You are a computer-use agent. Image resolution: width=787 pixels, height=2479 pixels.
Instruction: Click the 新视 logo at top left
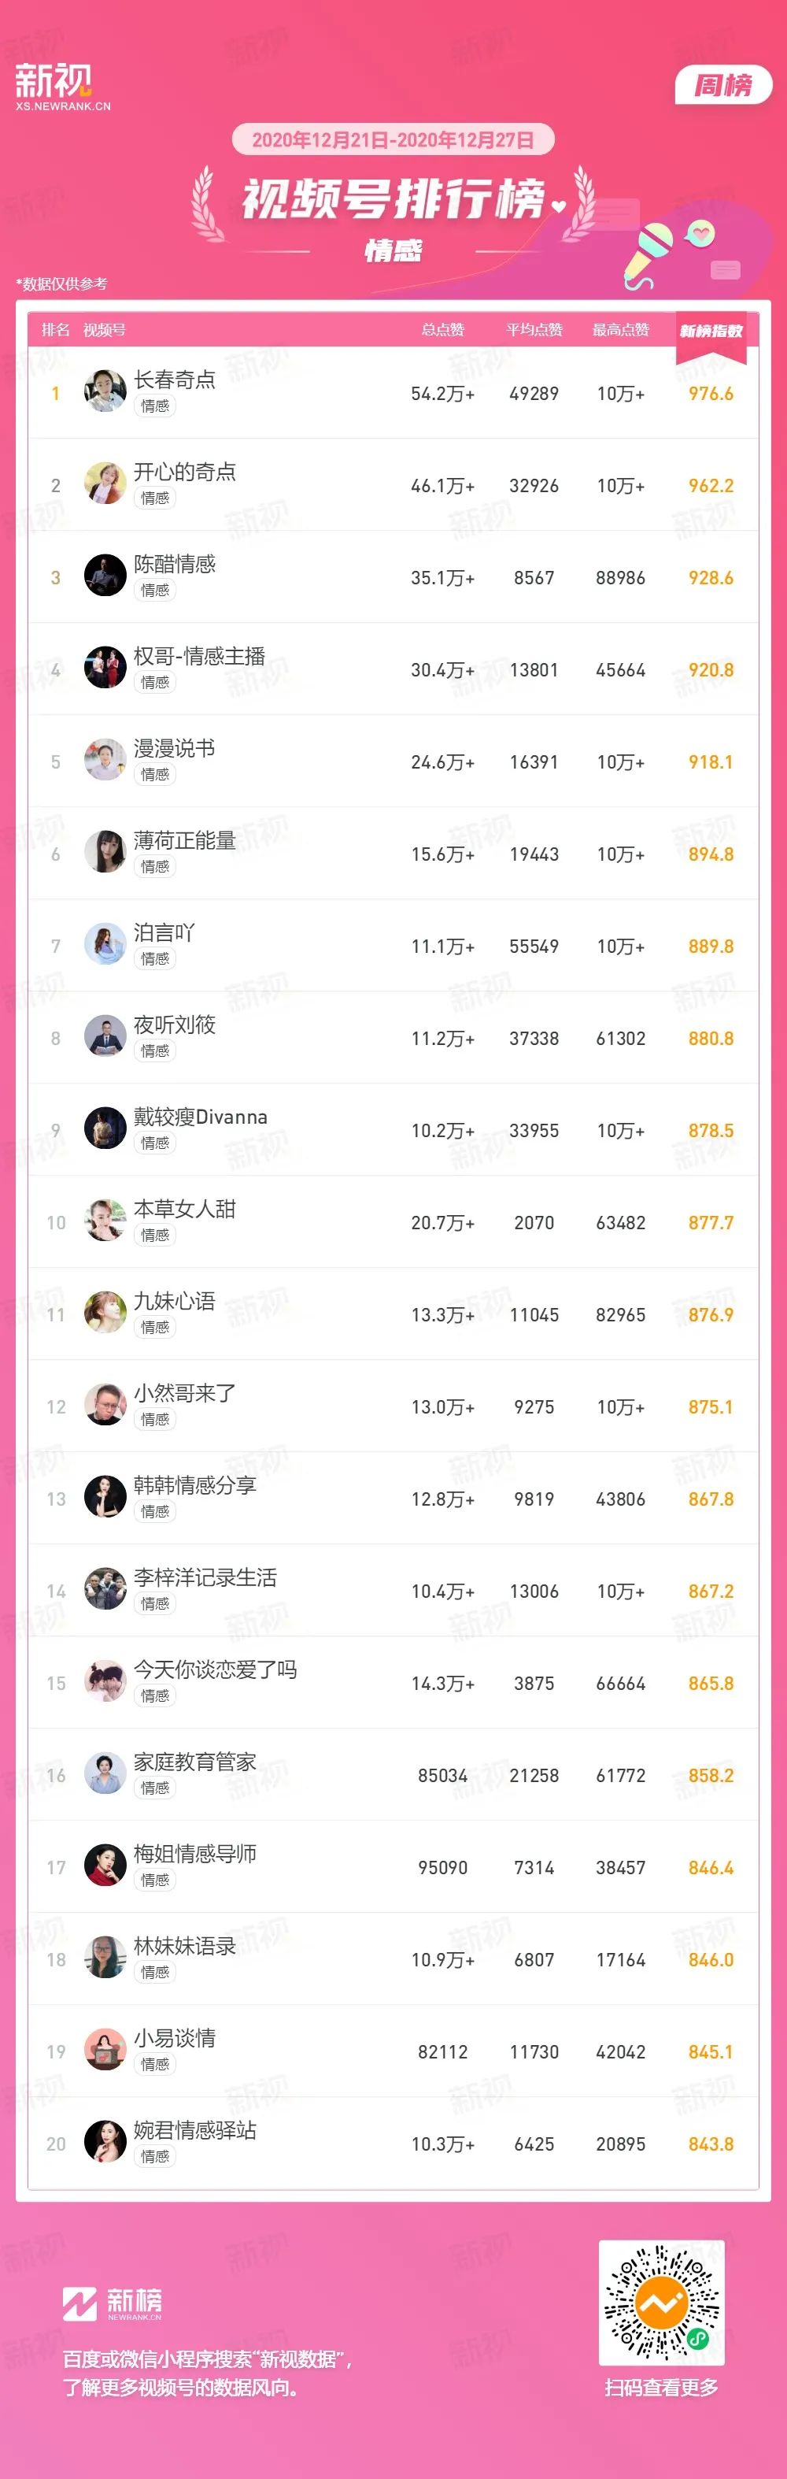tap(62, 87)
